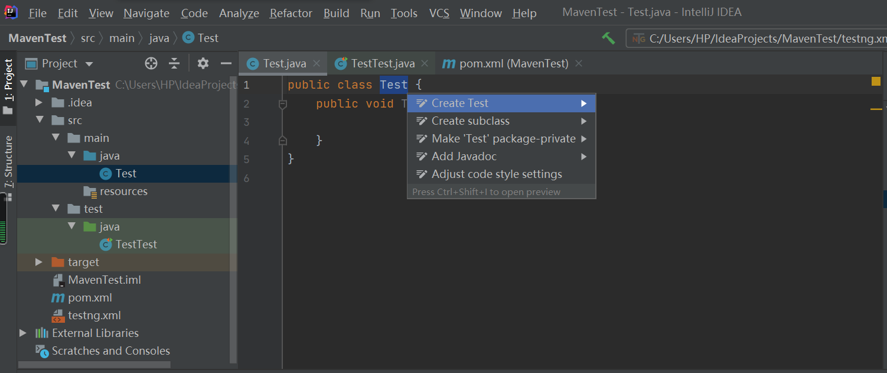Close the pom.xml (MavenTest) tab
Screen dimensions: 887x373
(x=579, y=63)
